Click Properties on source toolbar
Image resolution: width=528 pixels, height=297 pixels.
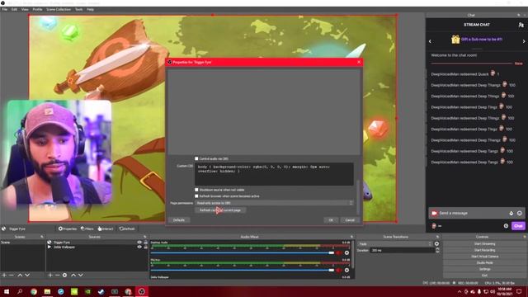click(68, 229)
